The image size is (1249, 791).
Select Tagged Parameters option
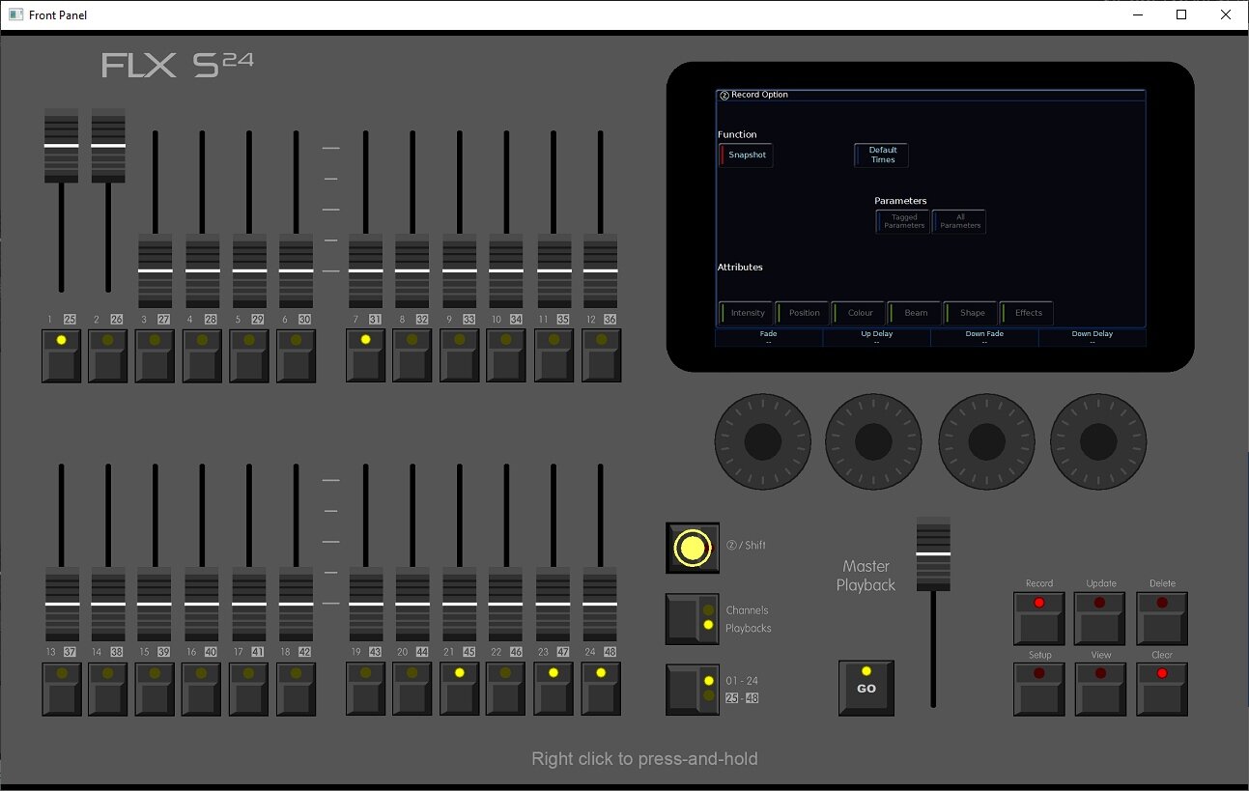click(903, 221)
